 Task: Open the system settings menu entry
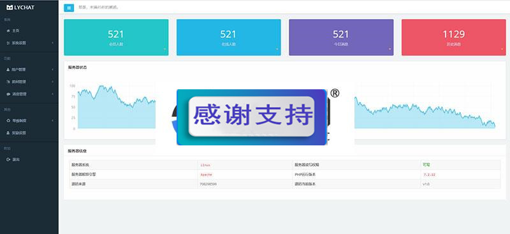click(x=19, y=43)
